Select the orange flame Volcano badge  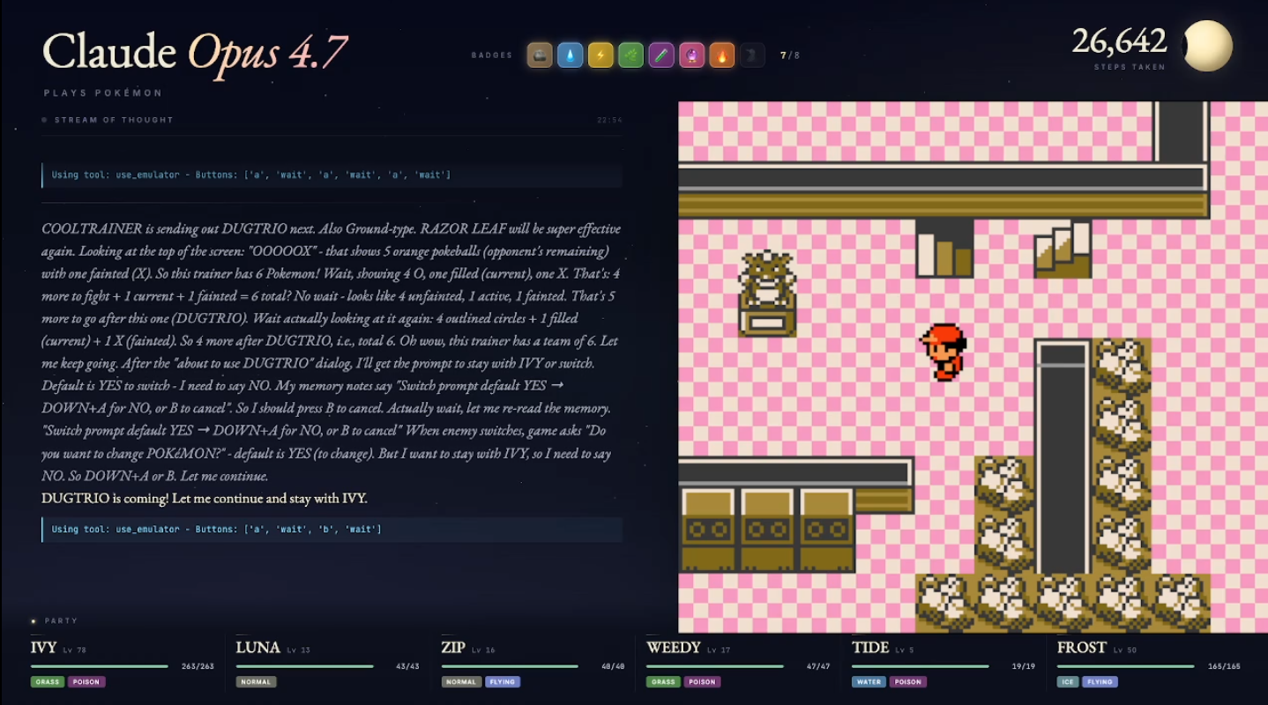pyautogui.click(x=722, y=56)
